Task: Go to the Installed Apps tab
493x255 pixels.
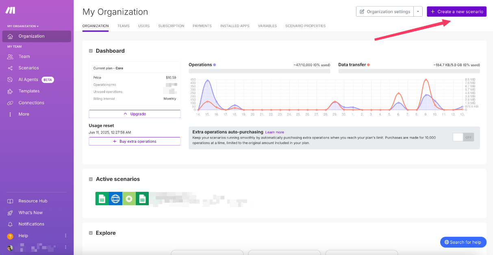Action: (x=235, y=26)
